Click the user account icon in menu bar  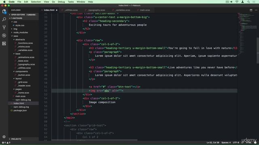pyautogui.click(x=243, y=2)
